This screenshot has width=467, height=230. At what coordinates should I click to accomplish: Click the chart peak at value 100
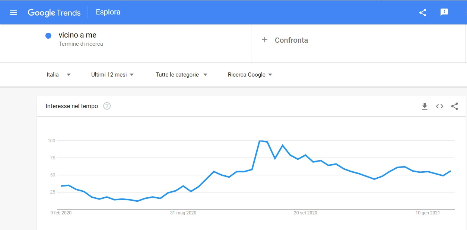click(260, 141)
